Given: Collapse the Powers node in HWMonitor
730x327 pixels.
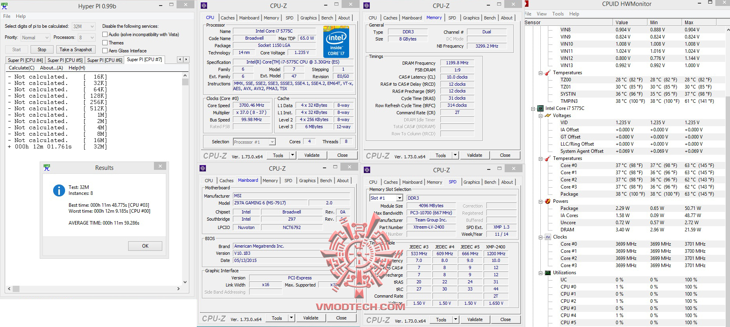Looking at the screenshot, I should 540,201.
